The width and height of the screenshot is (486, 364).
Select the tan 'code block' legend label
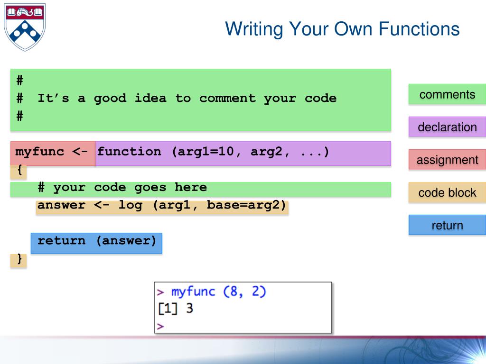447,192
